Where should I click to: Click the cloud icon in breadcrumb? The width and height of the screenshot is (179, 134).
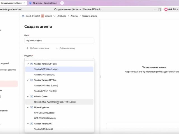[x=23, y=16]
